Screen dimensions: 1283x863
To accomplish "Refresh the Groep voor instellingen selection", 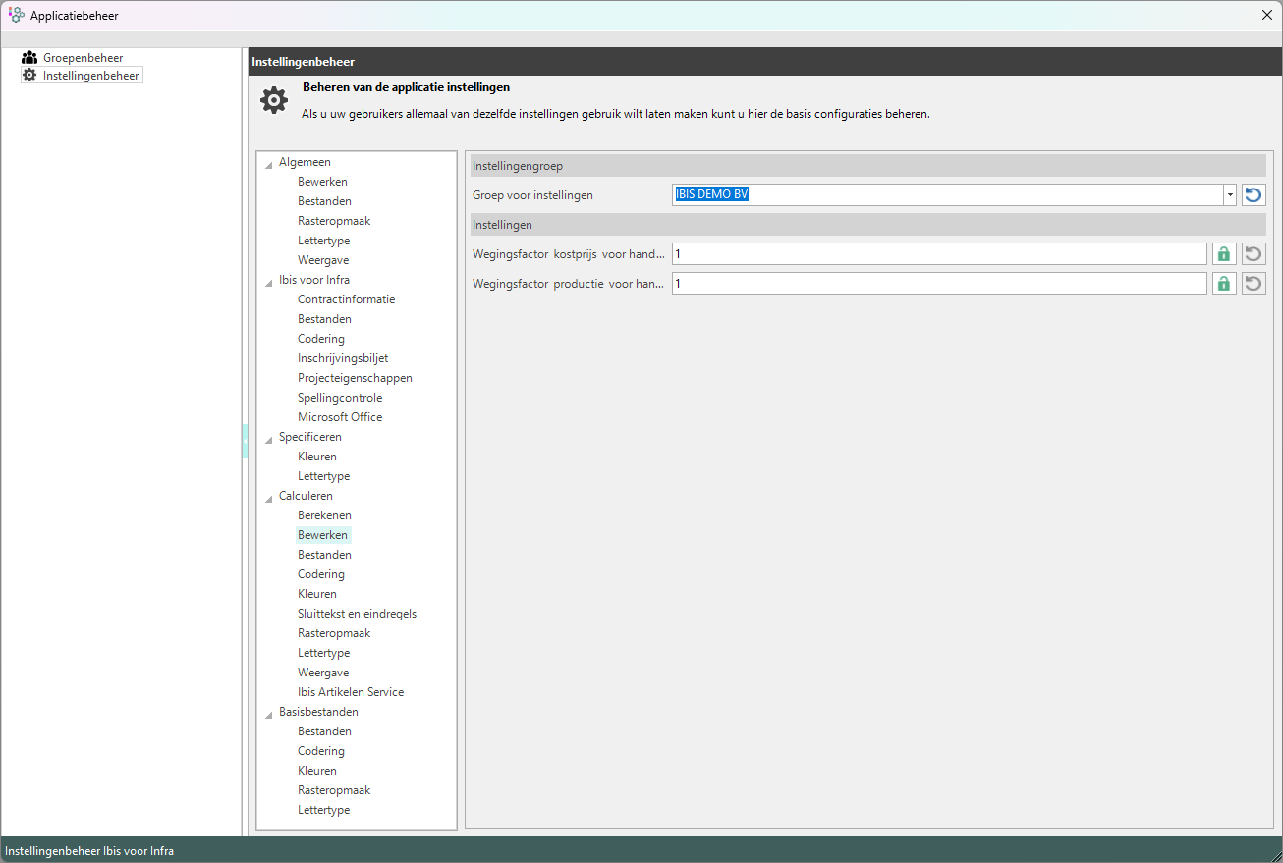I will pos(1253,195).
